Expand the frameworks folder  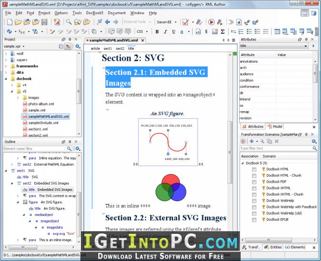(6, 66)
